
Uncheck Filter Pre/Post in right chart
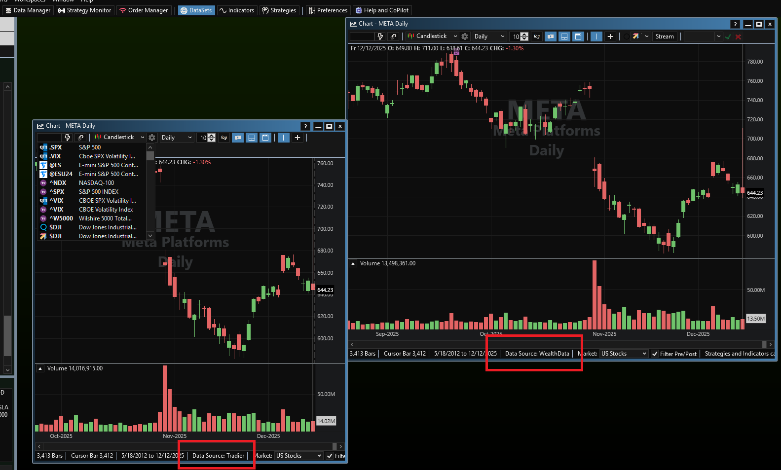coord(655,354)
